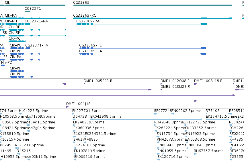244x161 pixels.
Task: Click EST bs02h11.5prime
Action: (42, 157)
